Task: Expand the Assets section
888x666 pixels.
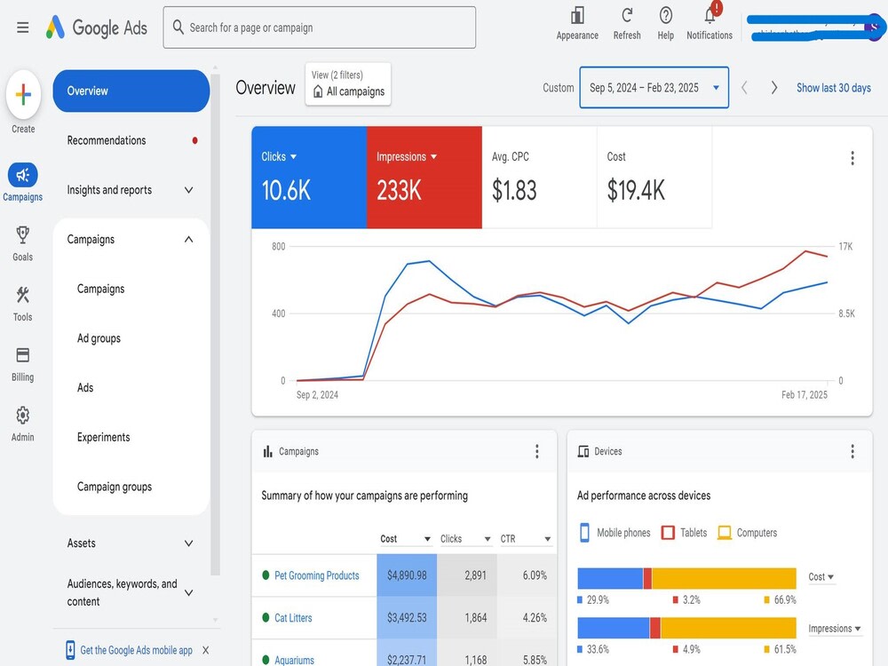Action: coord(188,543)
